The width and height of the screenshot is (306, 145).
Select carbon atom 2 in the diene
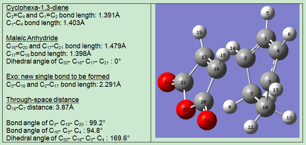pyautogui.click(x=246, y=58)
